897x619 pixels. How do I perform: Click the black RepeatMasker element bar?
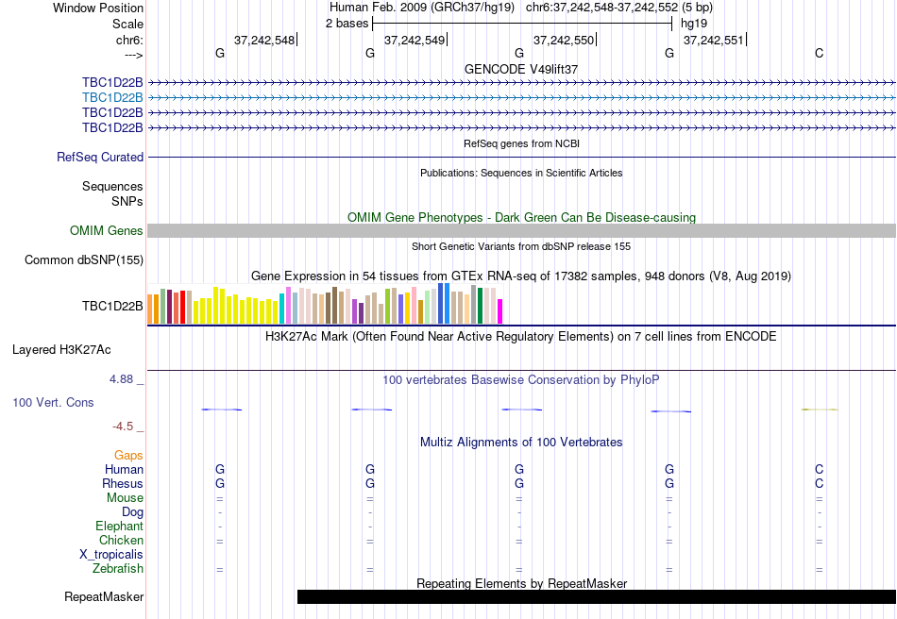click(597, 596)
